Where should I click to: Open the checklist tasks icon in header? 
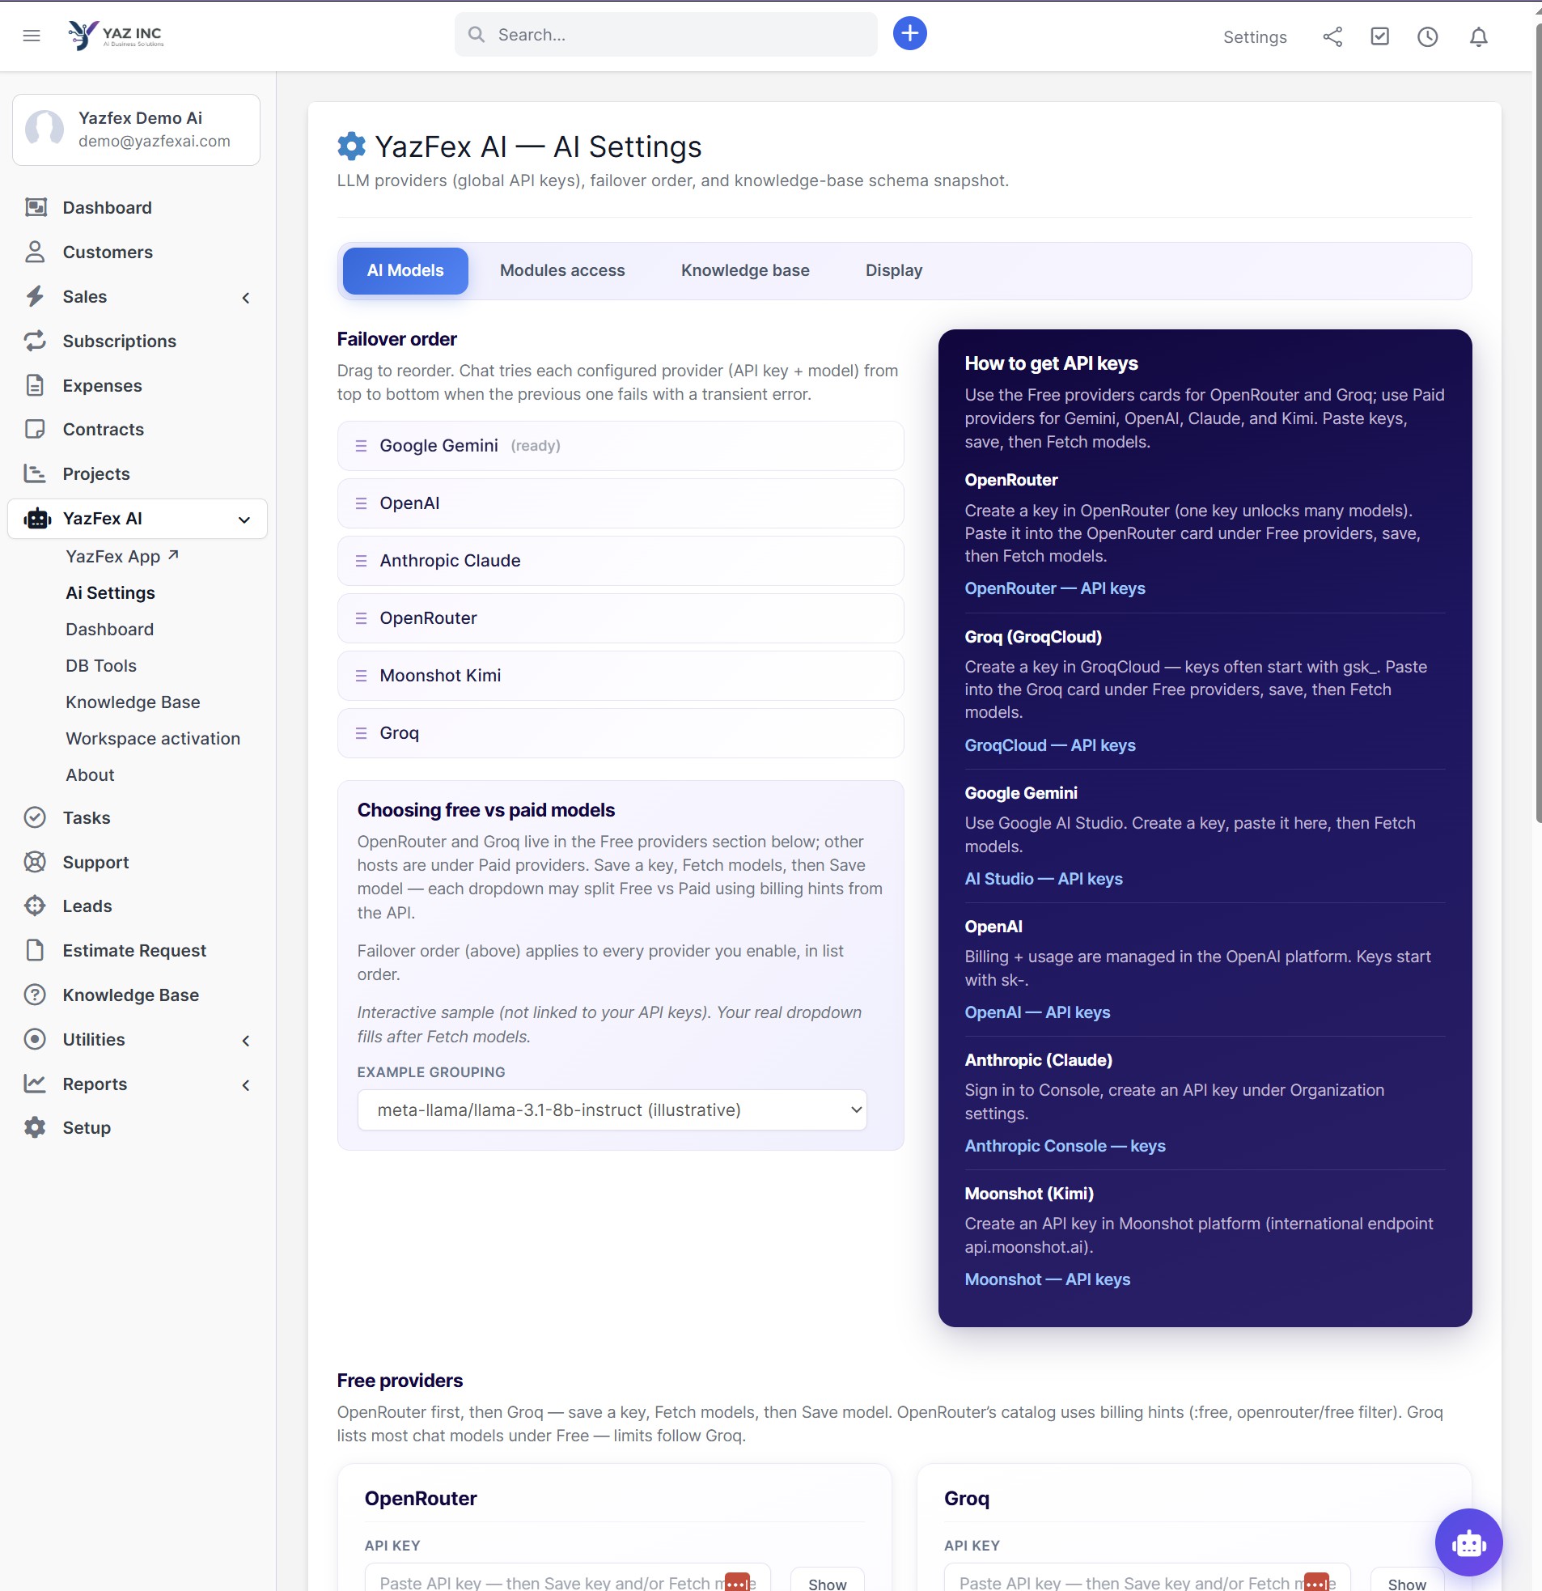[1379, 37]
